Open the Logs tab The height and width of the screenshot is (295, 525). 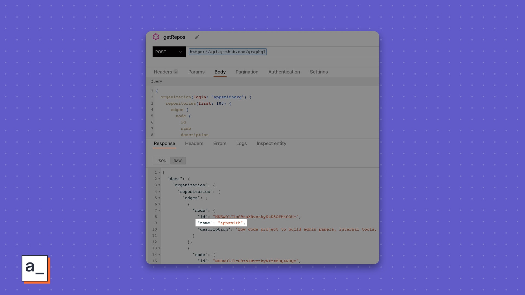pyautogui.click(x=241, y=143)
